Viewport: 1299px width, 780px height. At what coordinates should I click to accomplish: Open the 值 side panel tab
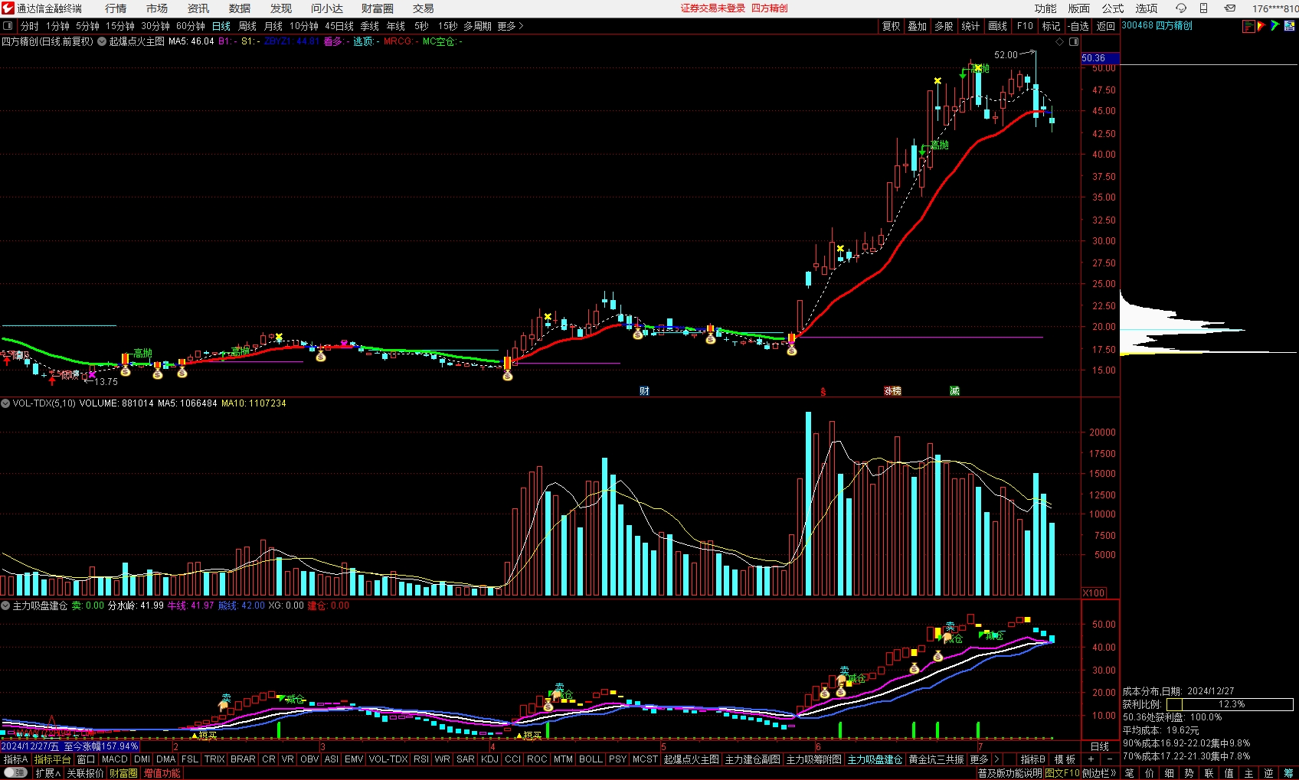coord(1229,773)
